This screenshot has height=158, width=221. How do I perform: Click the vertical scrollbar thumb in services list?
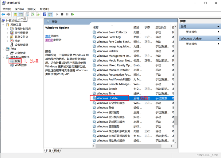tap(176, 120)
